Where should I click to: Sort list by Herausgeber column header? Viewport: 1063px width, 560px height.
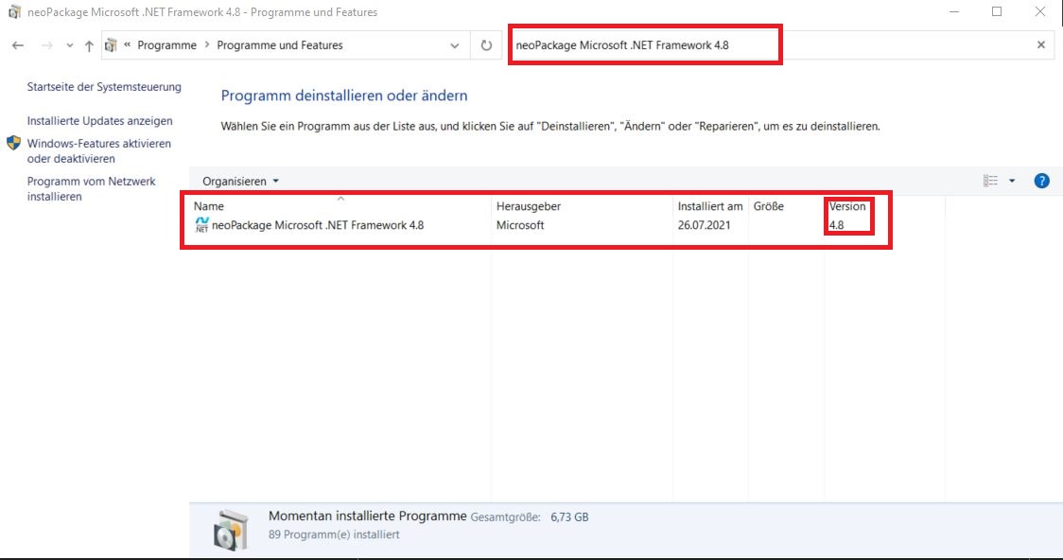coord(528,206)
